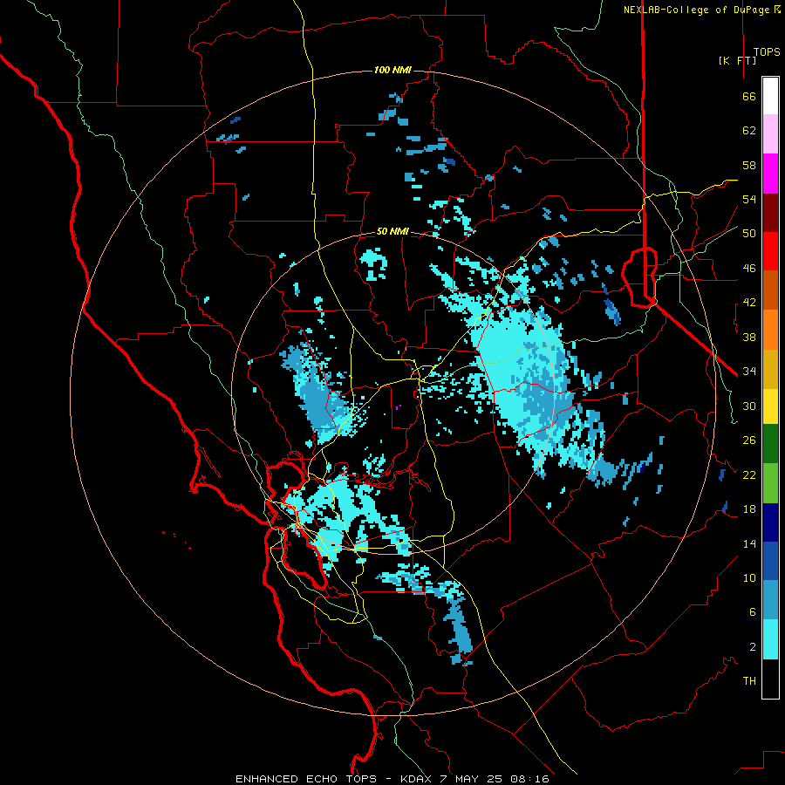
Task: Click the magenta legend swatch
Action: click(770, 174)
